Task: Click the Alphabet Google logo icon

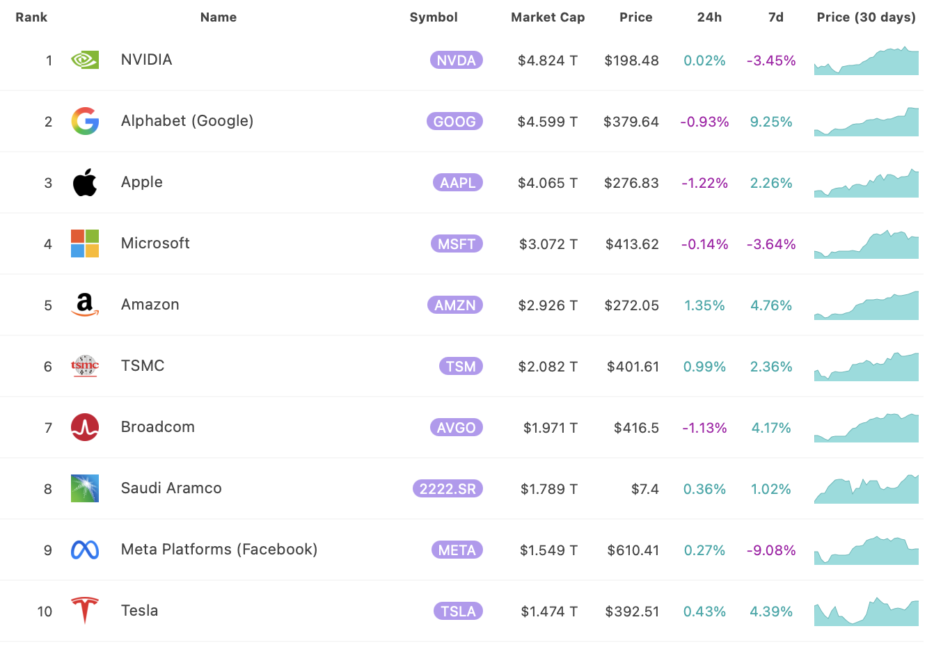Action: pyautogui.click(x=85, y=121)
